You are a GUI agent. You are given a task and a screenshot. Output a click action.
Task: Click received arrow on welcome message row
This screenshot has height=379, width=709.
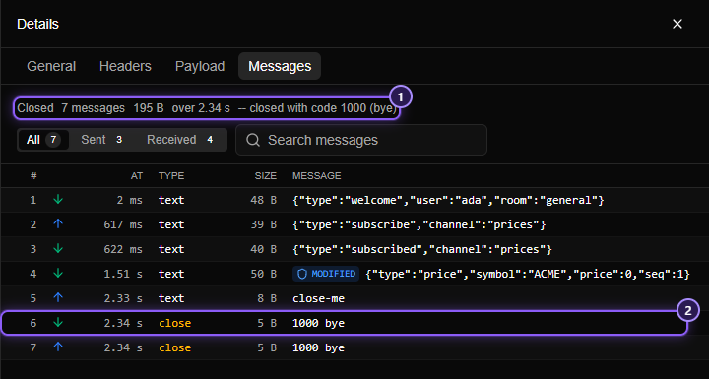[x=58, y=200]
